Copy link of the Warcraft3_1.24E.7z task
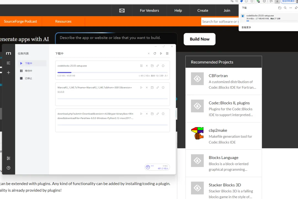Screen dimensions: 298x199 158,87
